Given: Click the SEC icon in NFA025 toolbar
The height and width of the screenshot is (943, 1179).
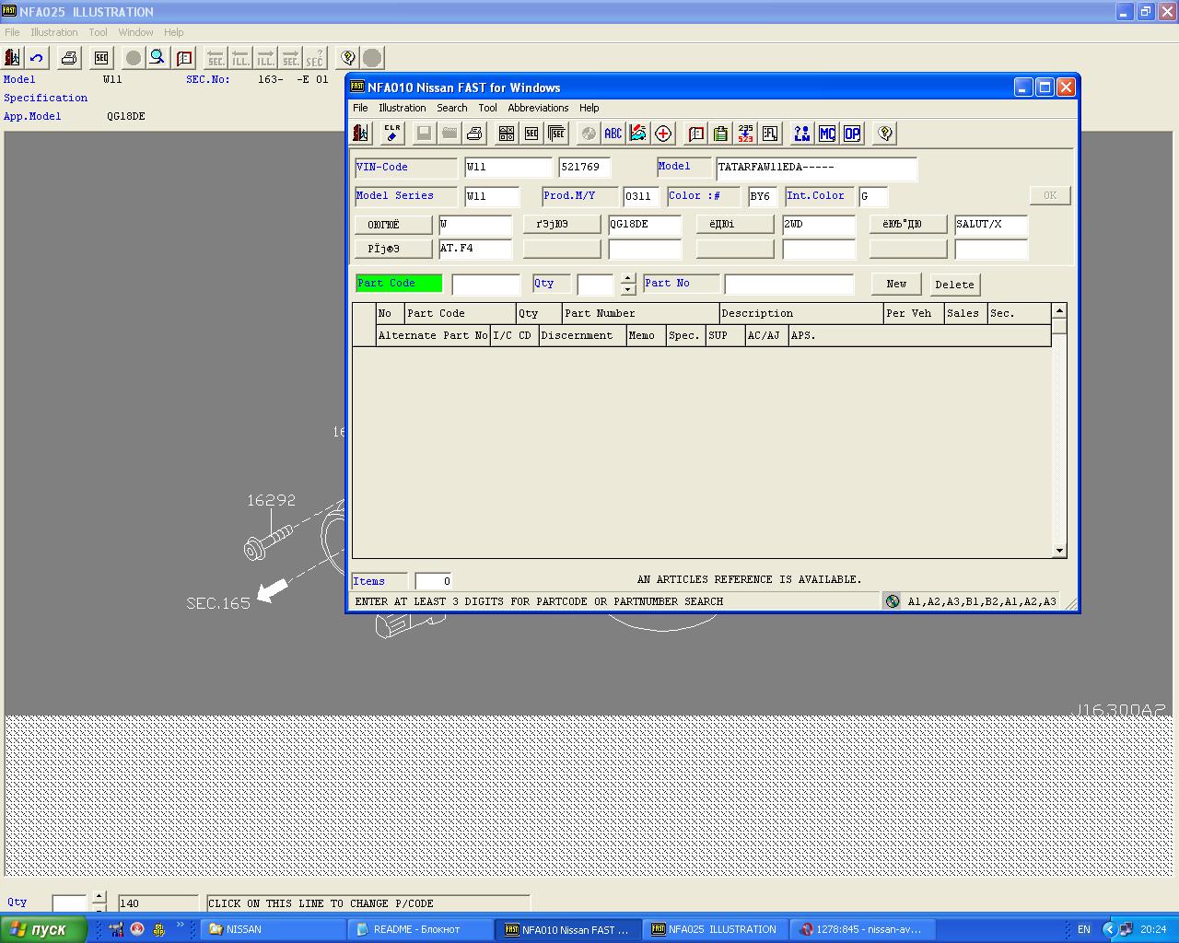Looking at the screenshot, I should tap(101, 58).
